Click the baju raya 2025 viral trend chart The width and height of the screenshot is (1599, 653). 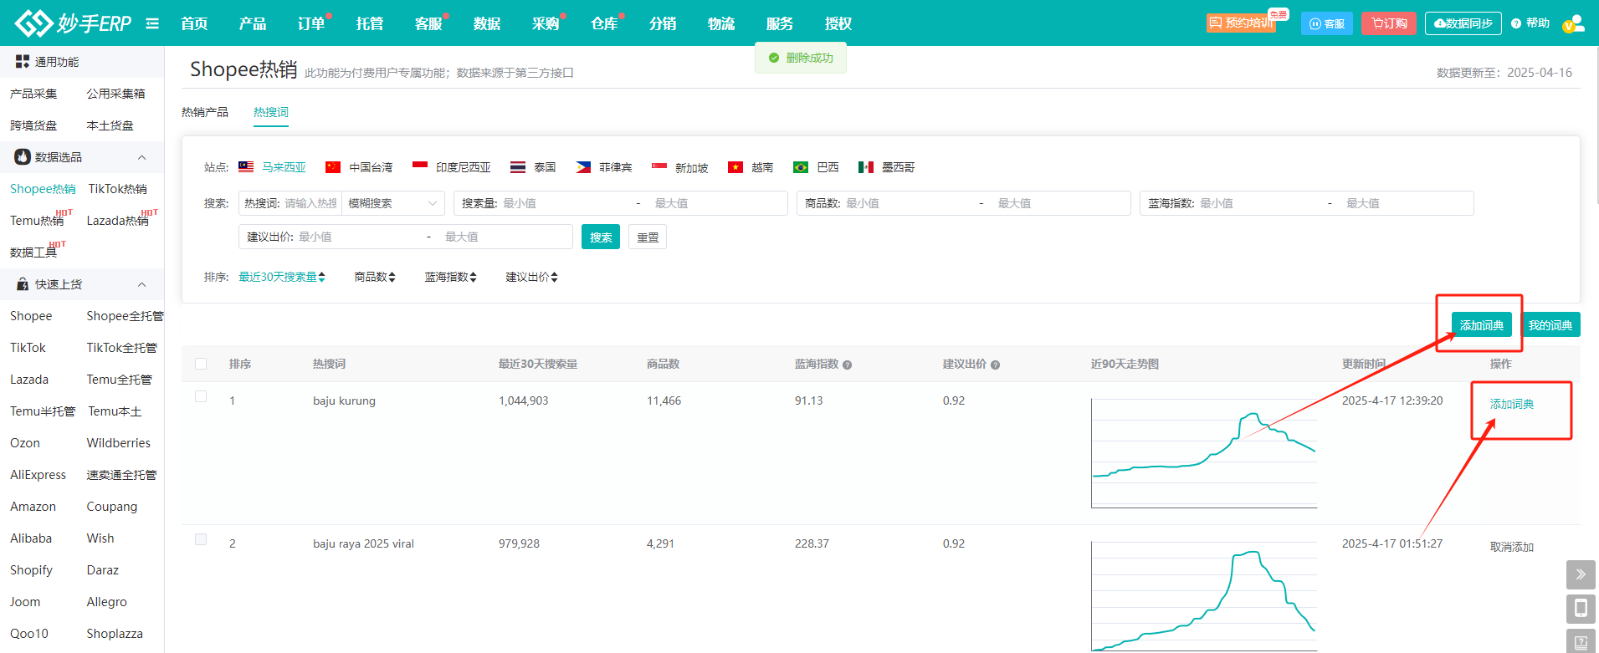click(x=1204, y=595)
